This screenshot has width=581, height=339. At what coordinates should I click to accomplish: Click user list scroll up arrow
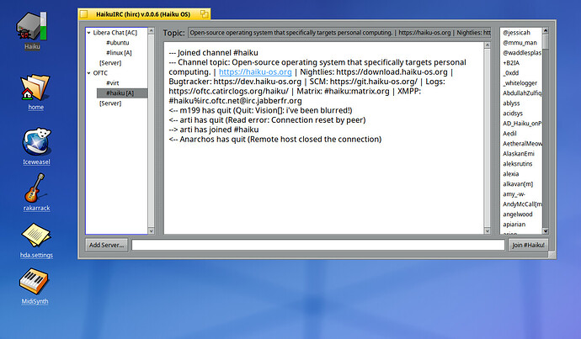click(x=545, y=31)
